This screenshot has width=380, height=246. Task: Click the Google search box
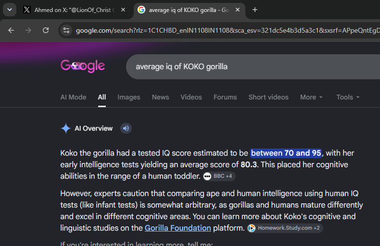pos(253,67)
